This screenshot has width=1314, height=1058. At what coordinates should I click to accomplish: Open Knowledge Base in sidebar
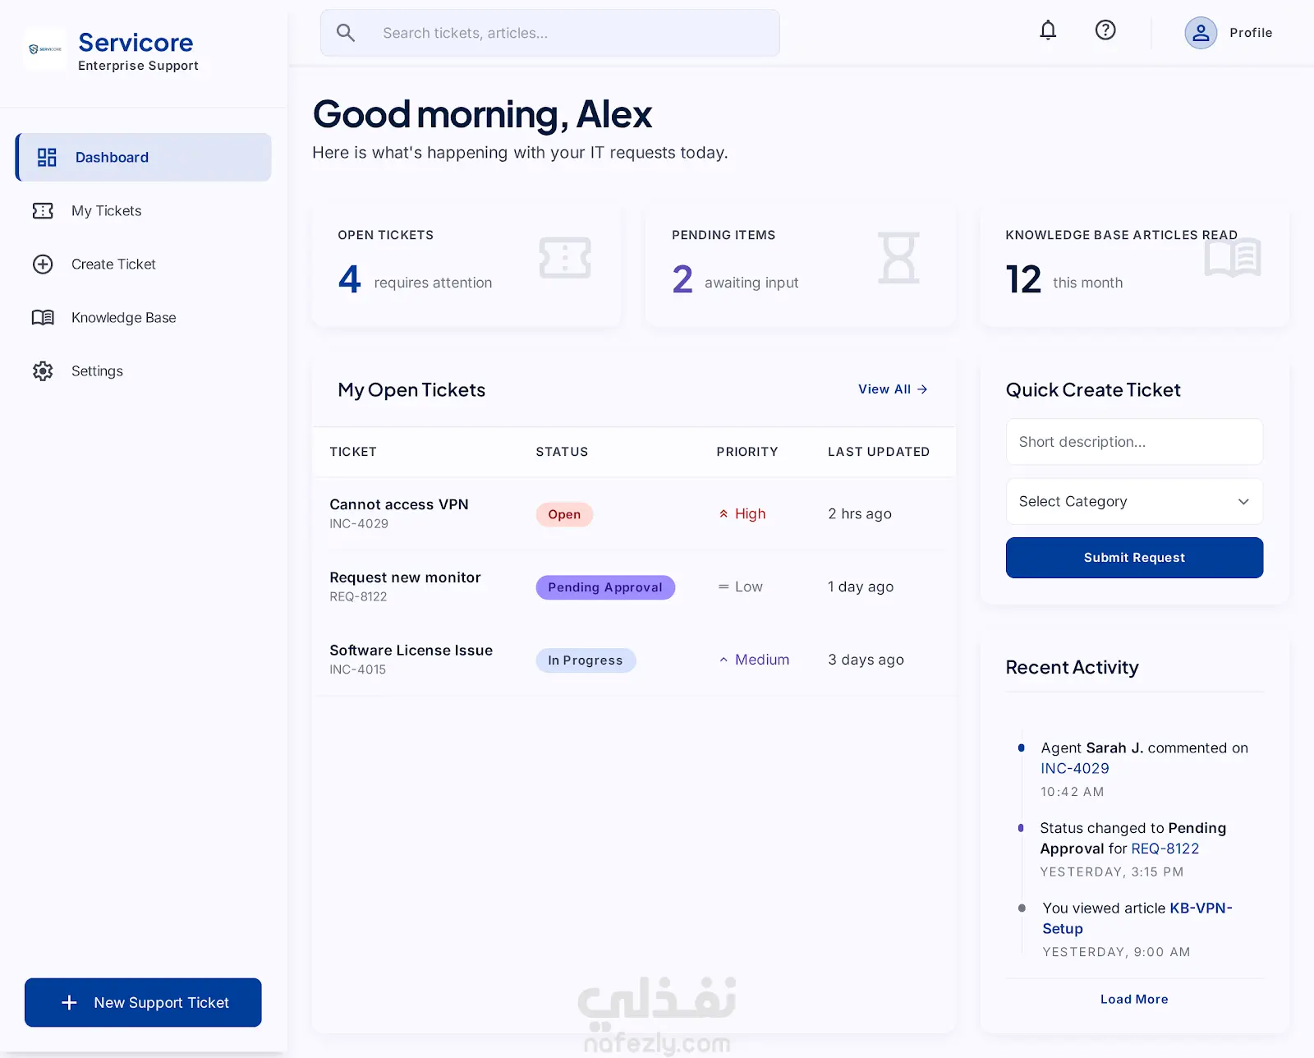144,318
